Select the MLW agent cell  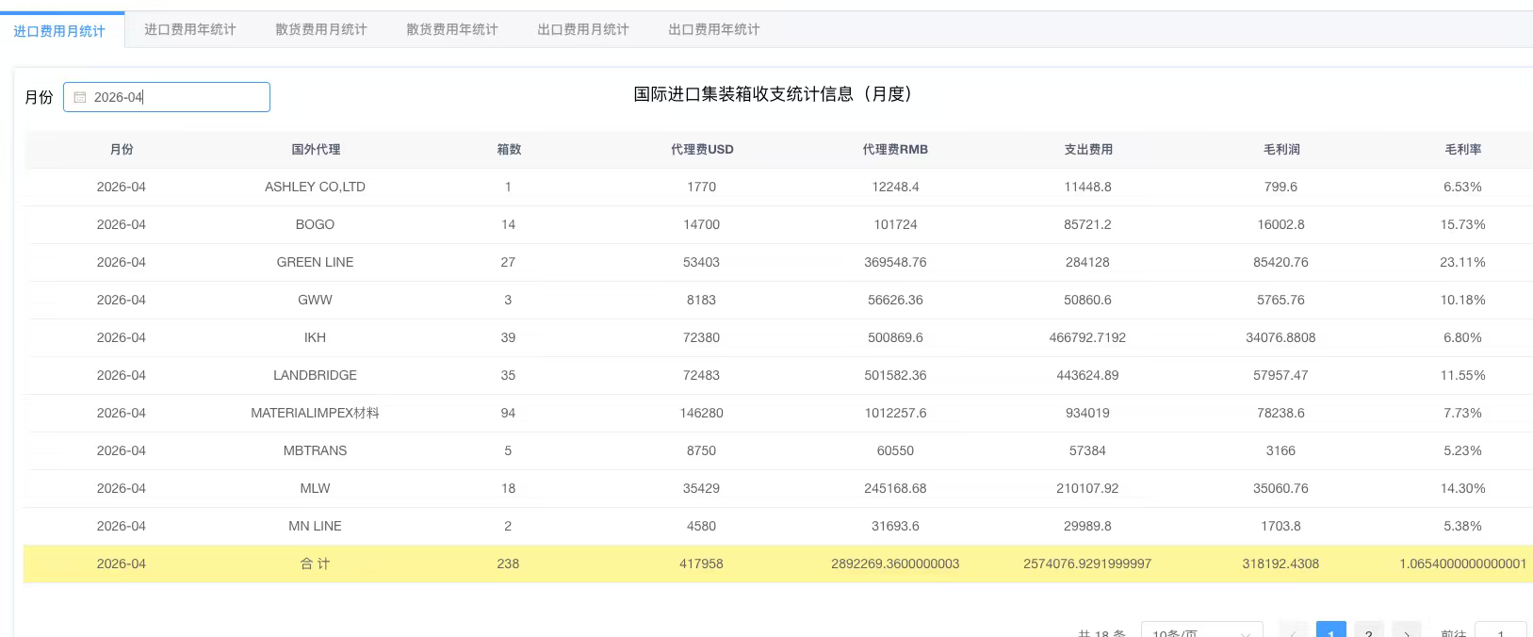[315, 488]
